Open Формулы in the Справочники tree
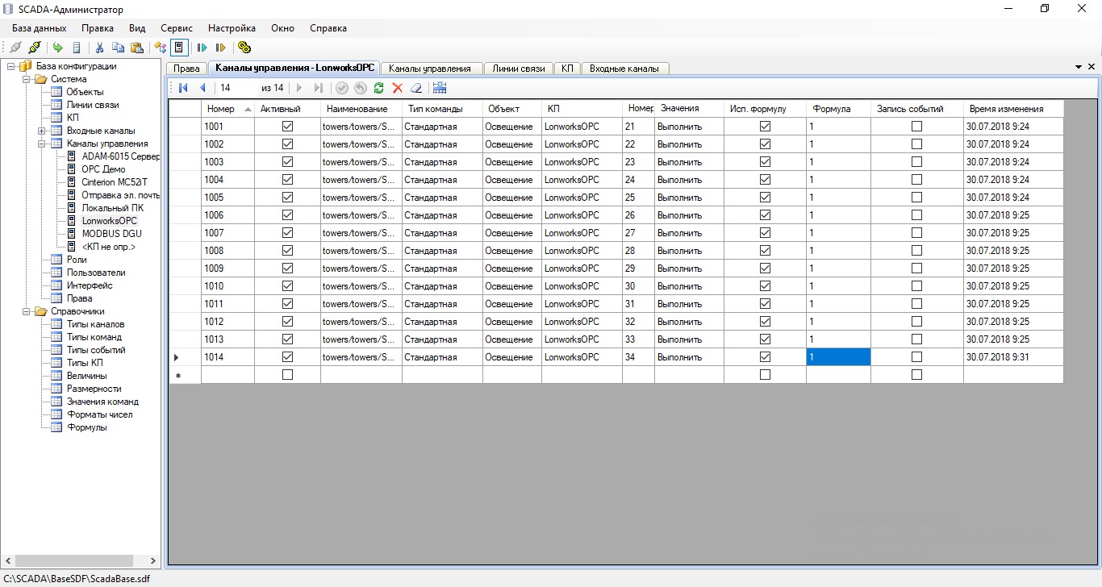Screen dimensions: 1102x587 pos(86,427)
